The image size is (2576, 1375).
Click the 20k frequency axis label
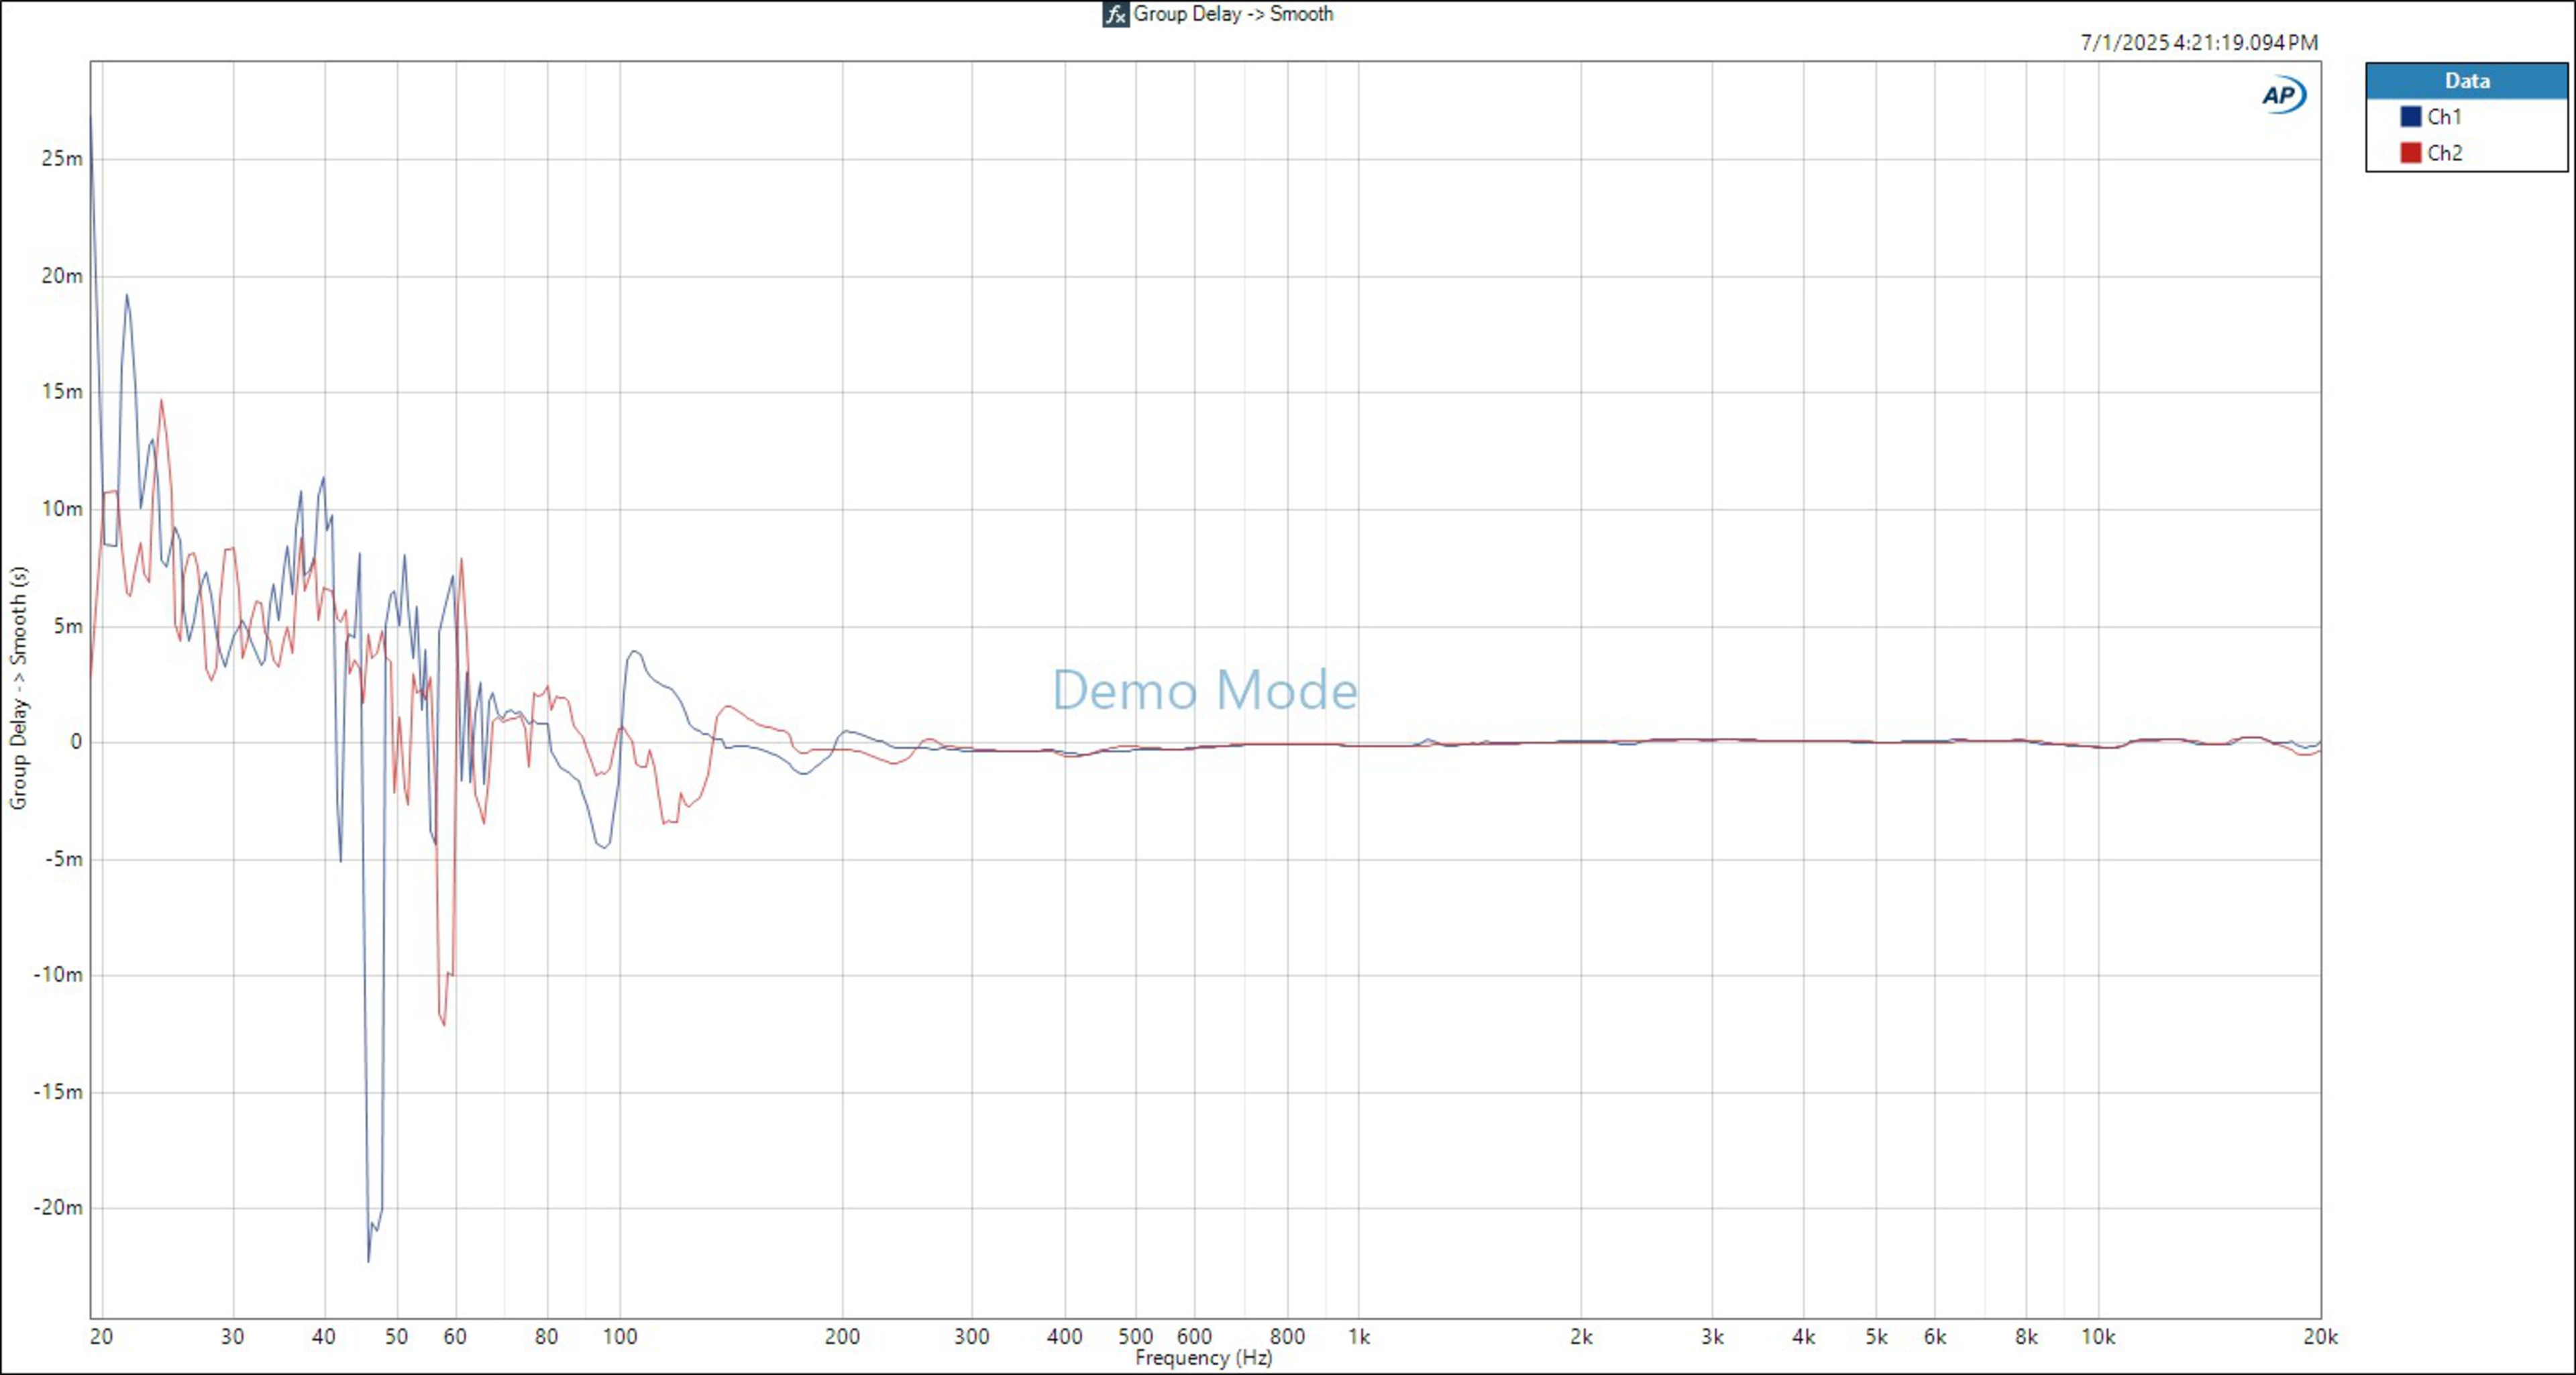pos(2320,1337)
